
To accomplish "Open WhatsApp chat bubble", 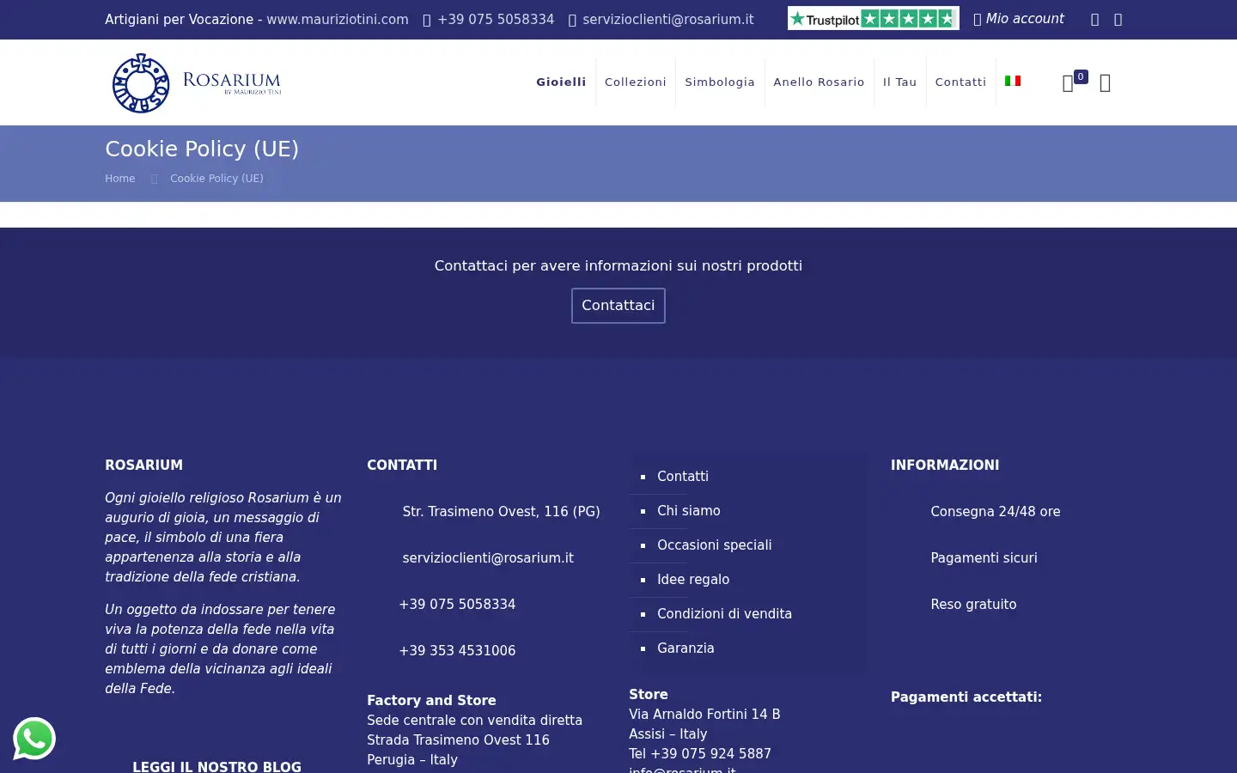I will coord(34,739).
